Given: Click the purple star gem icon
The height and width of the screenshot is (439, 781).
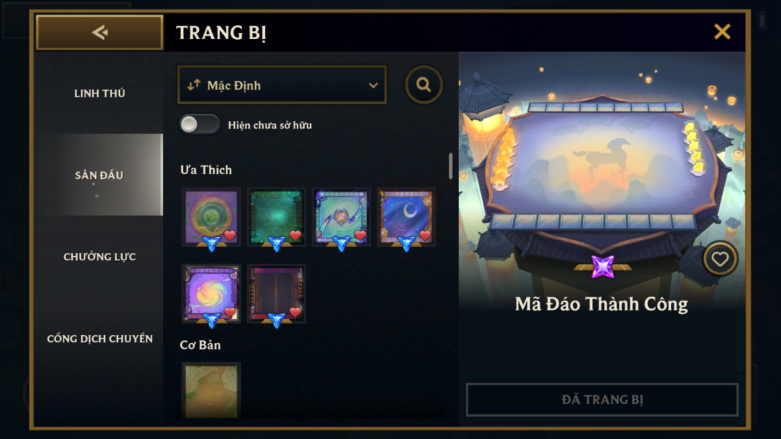Looking at the screenshot, I should (602, 267).
